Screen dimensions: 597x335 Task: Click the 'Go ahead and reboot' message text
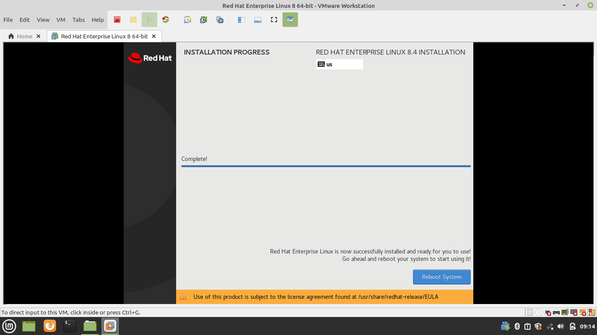[406, 259]
